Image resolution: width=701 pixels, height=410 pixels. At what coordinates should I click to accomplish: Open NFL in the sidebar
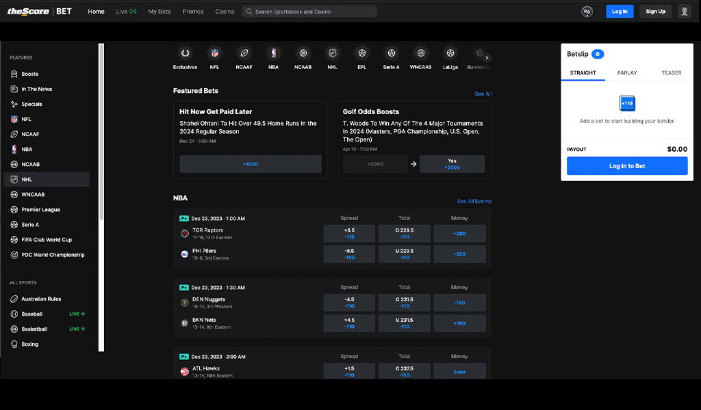click(47, 119)
